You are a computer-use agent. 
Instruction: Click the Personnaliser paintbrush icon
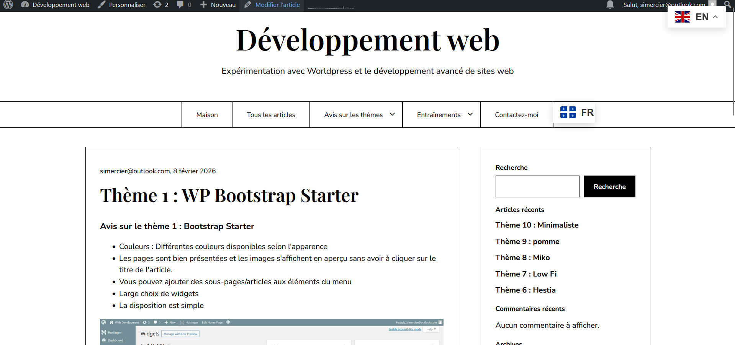(101, 5)
